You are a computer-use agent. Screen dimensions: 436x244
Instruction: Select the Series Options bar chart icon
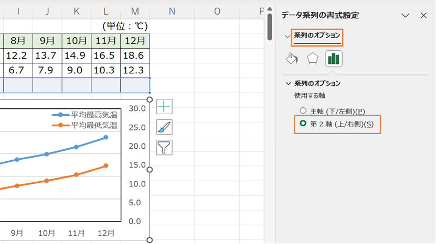[333, 59]
